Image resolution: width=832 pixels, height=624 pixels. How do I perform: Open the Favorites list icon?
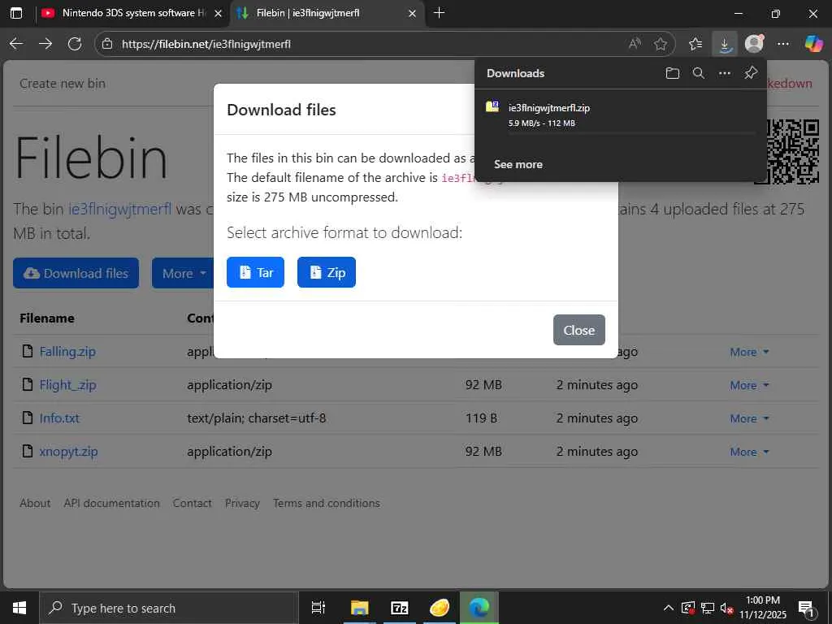tap(695, 44)
